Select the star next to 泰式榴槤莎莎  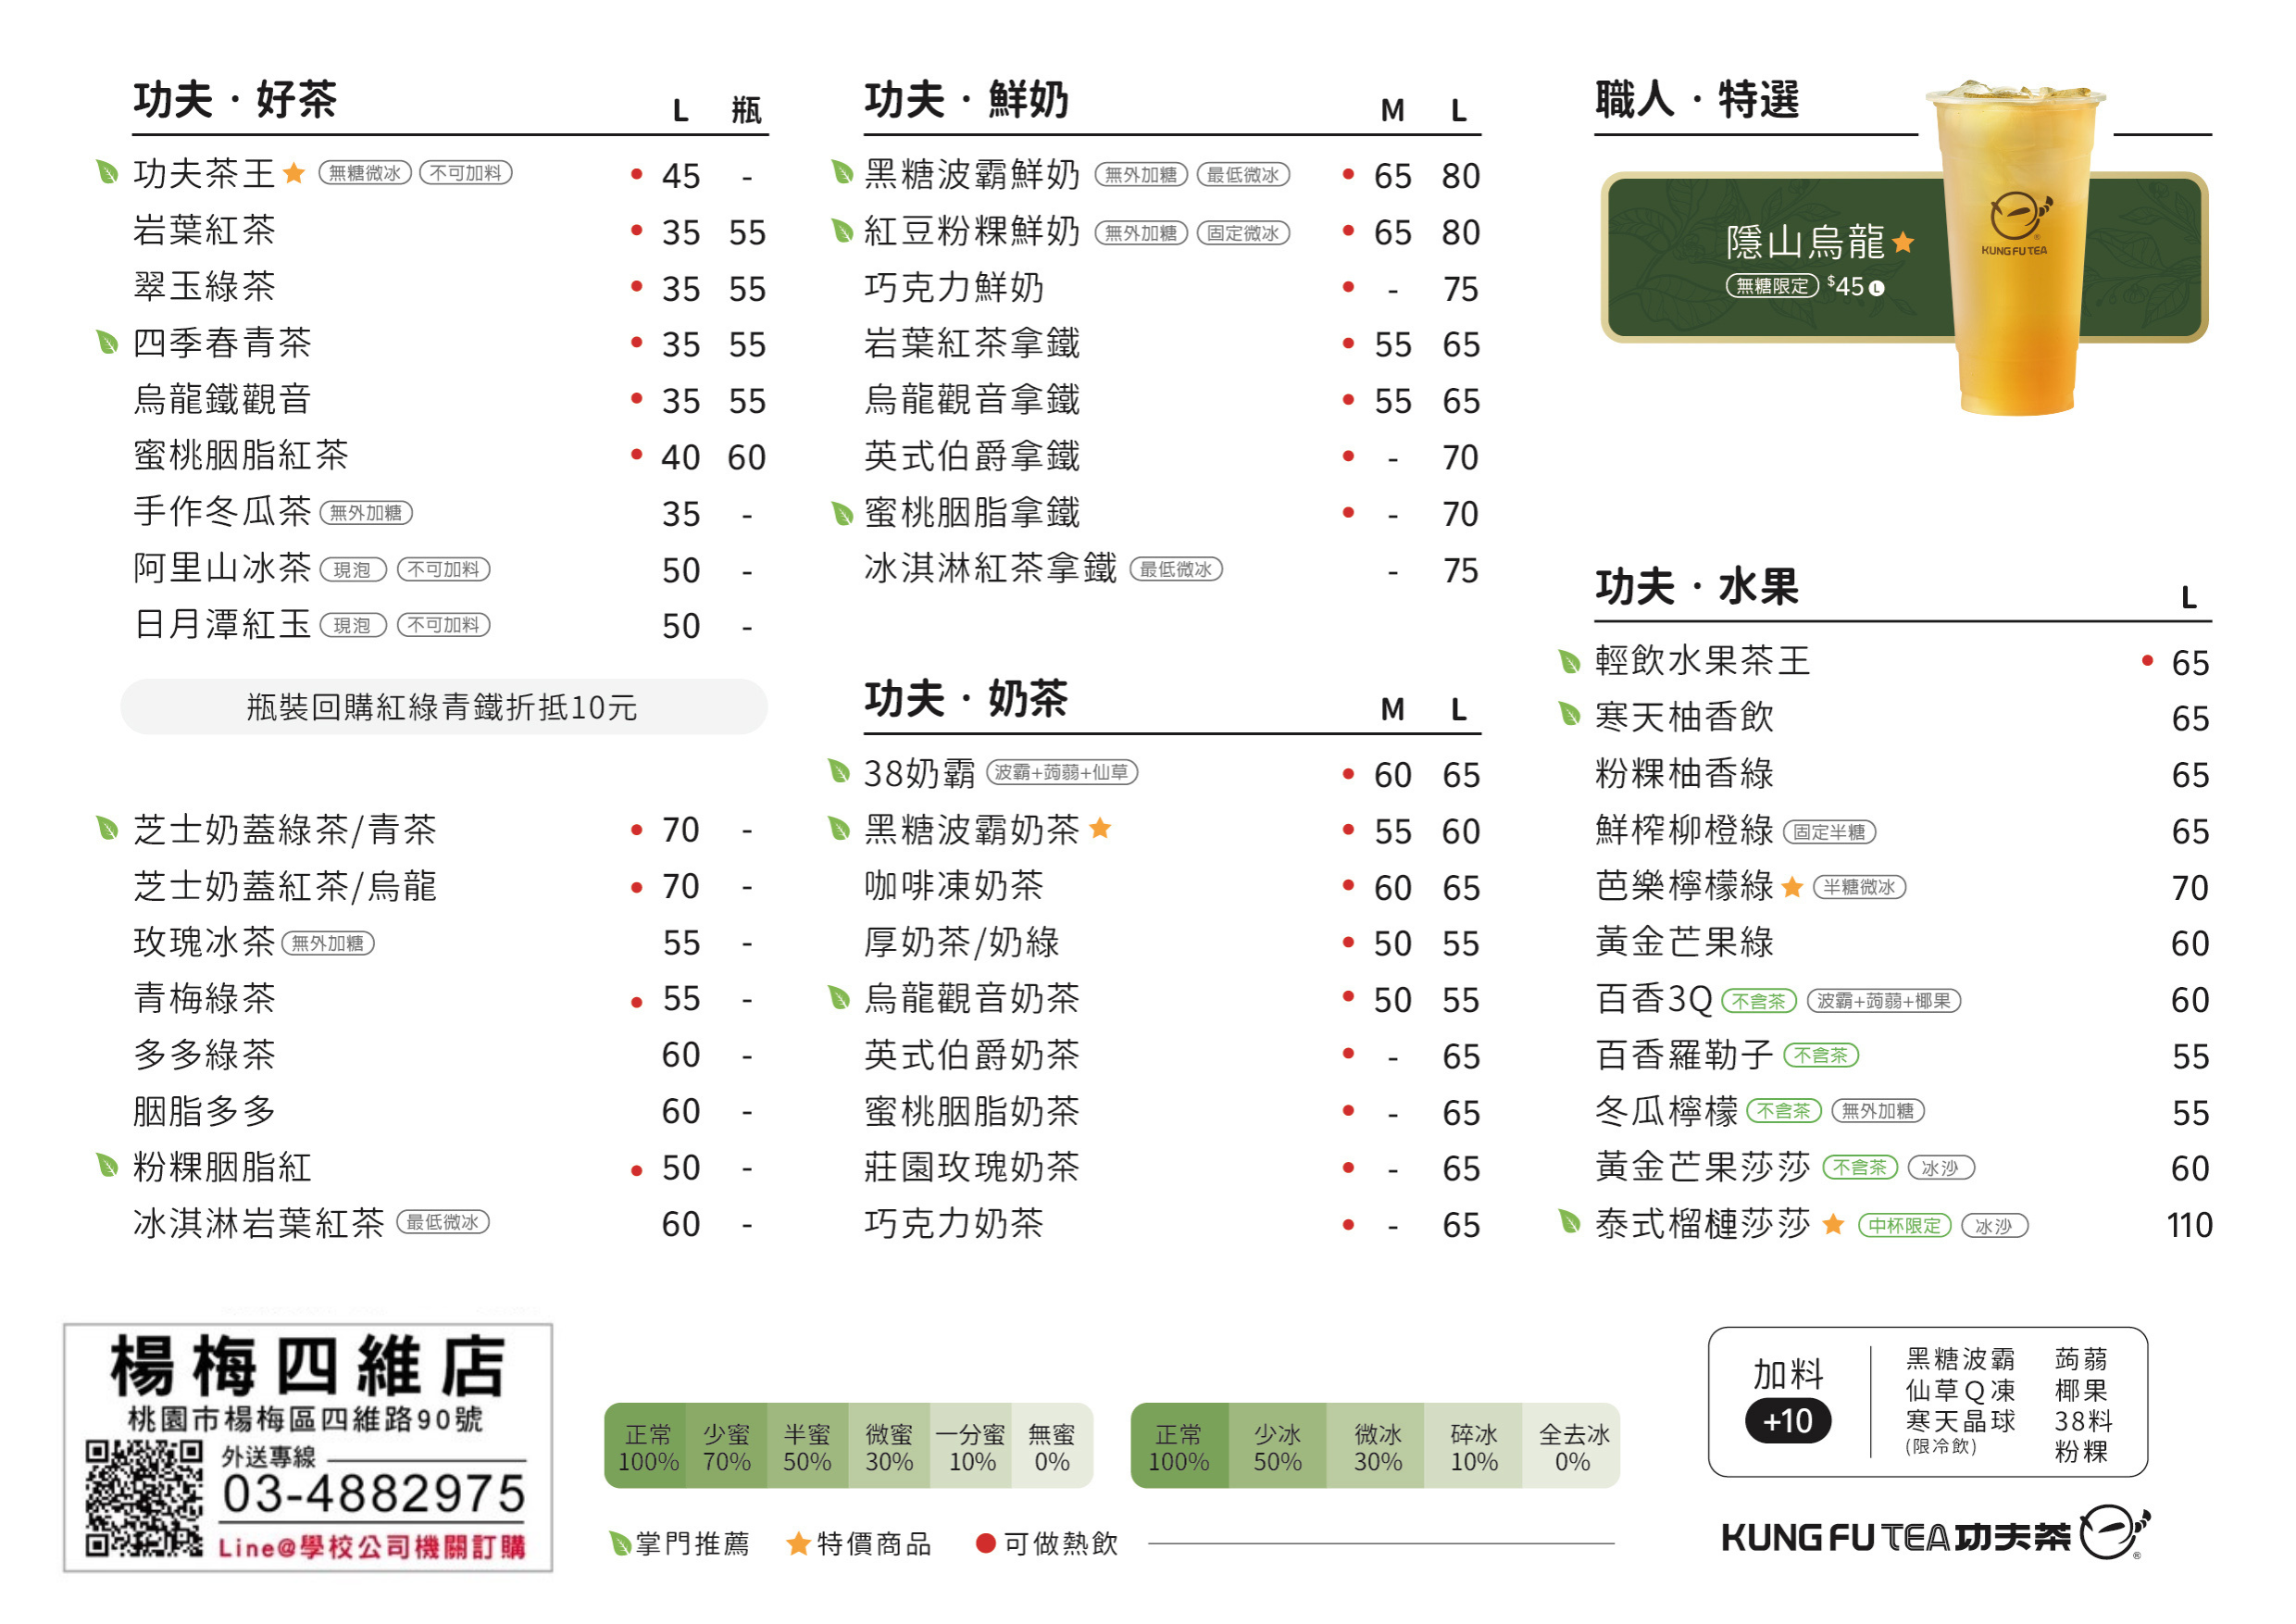coord(1836,1222)
